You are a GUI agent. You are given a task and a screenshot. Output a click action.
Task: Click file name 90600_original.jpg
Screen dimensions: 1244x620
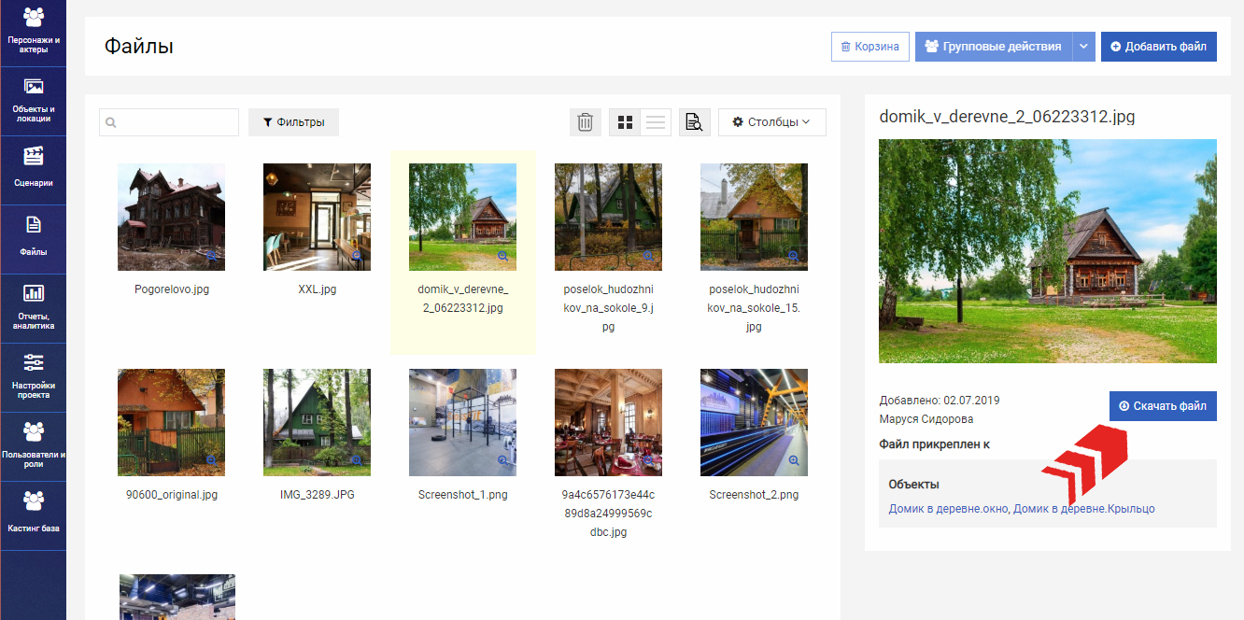172,495
